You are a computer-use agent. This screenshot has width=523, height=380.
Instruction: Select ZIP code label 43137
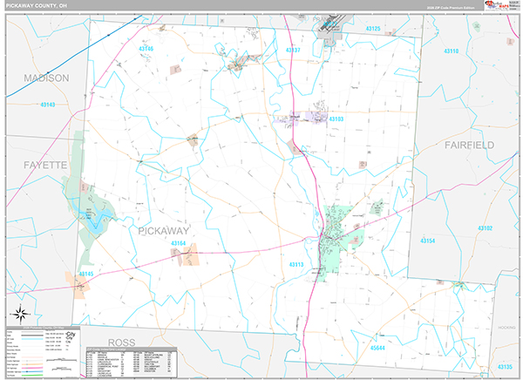293,50
